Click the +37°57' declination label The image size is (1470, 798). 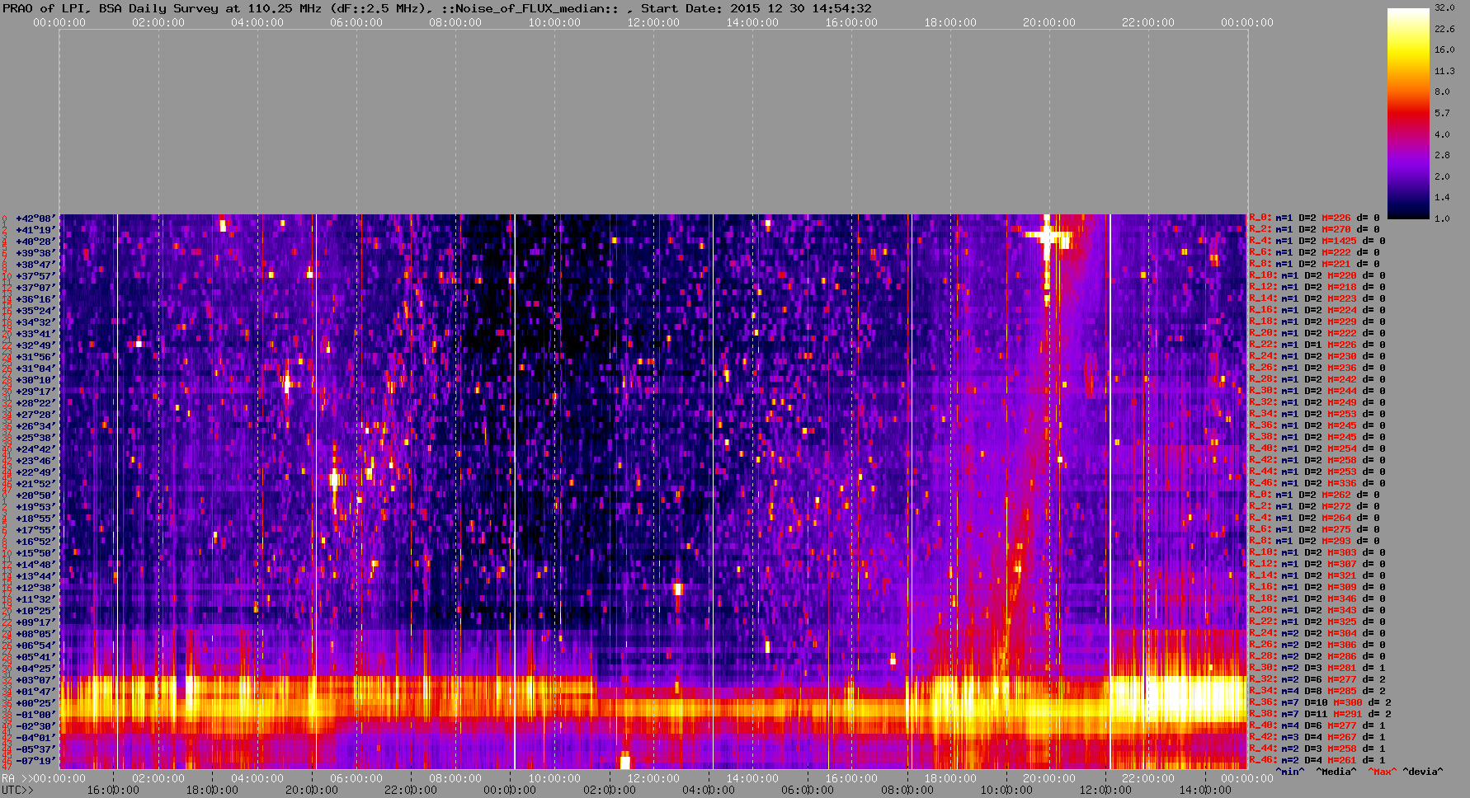pos(35,276)
